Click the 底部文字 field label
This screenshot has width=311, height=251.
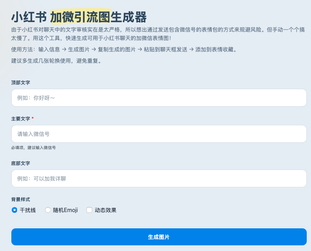[x=21, y=163]
